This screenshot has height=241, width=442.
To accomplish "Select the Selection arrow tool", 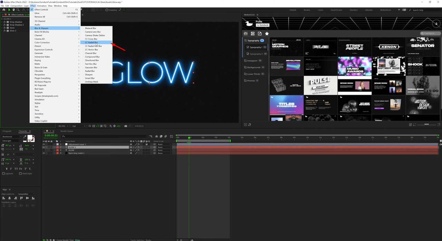I will click(x=9, y=10).
